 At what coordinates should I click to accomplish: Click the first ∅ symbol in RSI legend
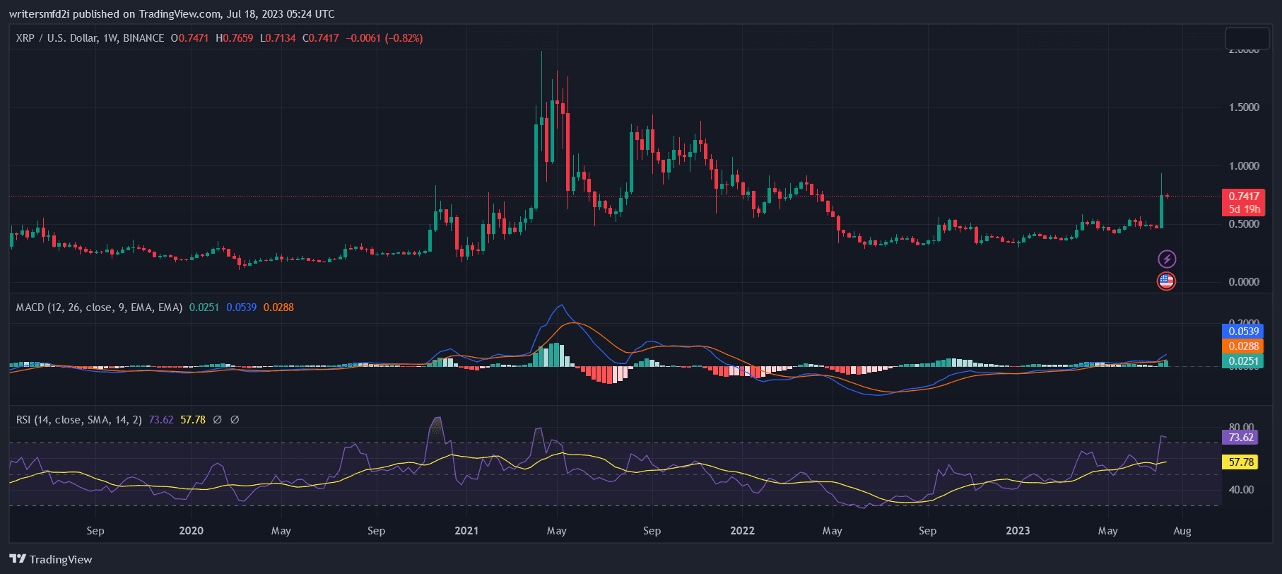click(218, 420)
